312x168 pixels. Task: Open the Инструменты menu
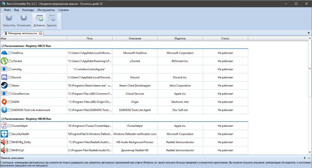(x=46, y=10)
